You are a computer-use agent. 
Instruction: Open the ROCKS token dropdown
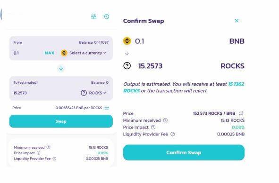click(93, 93)
